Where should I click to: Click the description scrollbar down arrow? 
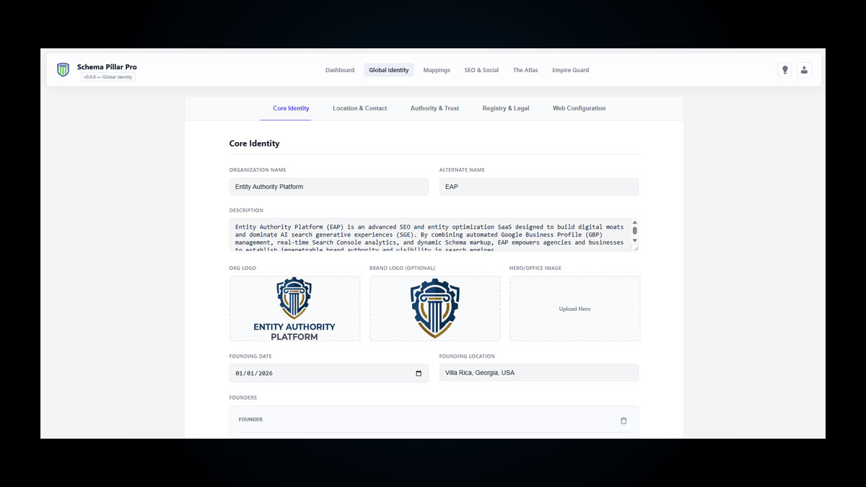point(634,240)
